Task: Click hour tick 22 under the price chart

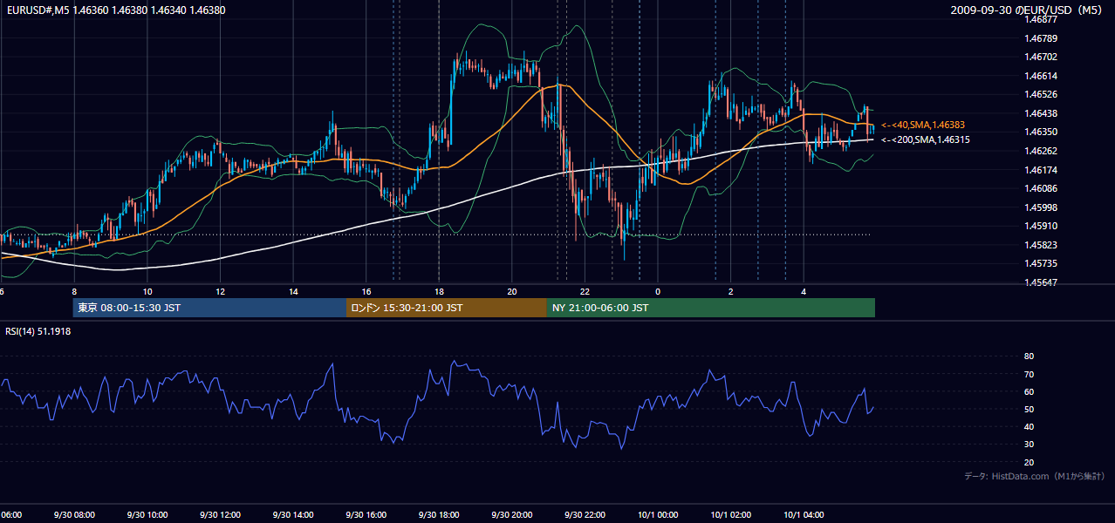Action: pos(585,291)
